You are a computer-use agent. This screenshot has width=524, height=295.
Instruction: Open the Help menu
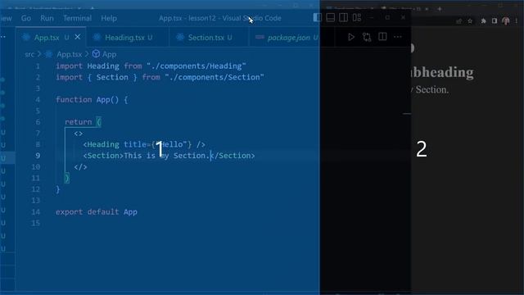[x=109, y=18]
